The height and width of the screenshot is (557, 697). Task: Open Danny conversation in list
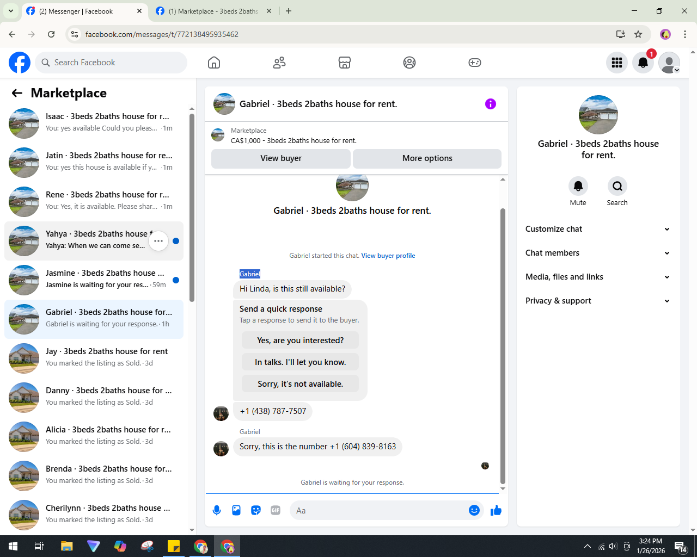(94, 398)
